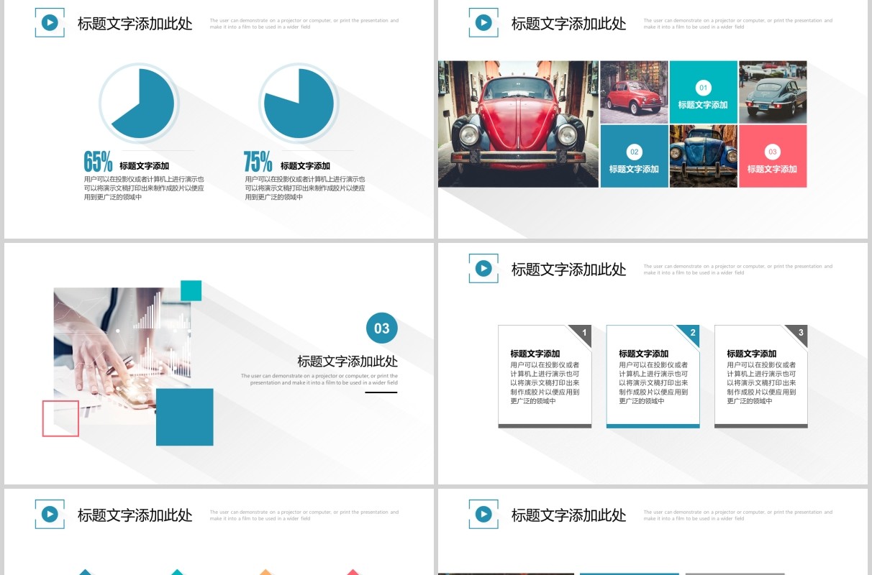This screenshot has width=872, height=575.
Task: Click the body text in card 3
Action: (761, 383)
